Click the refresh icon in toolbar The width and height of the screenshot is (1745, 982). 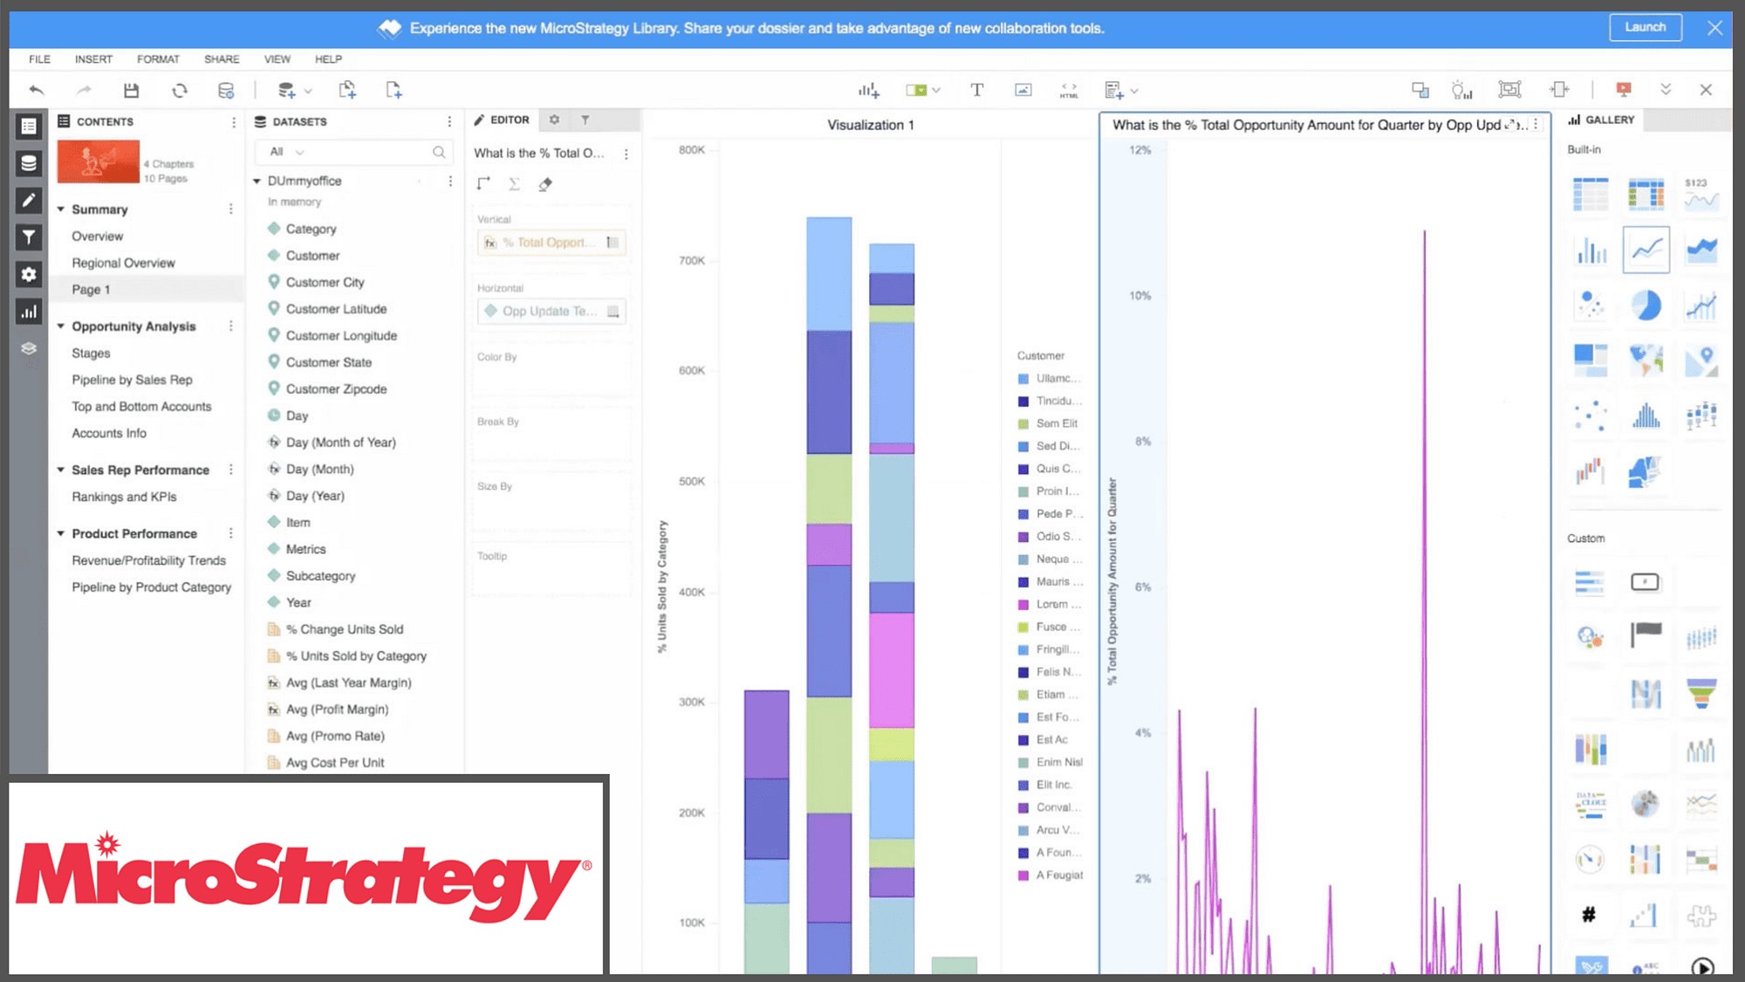[179, 90]
